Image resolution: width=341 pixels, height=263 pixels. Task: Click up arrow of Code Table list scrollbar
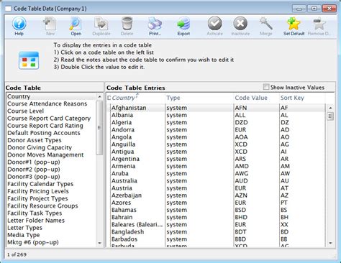pos(99,96)
